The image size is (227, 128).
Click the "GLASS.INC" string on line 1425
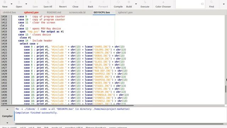(x=101, y=62)
